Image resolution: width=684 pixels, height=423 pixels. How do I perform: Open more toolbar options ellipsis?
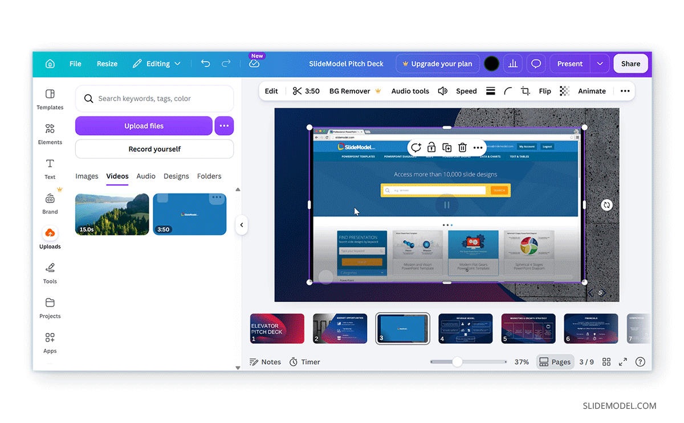(x=625, y=91)
